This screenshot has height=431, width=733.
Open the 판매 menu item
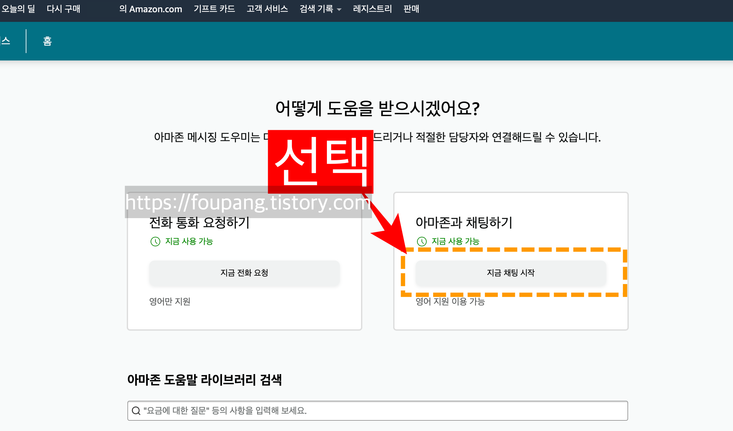(411, 9)
